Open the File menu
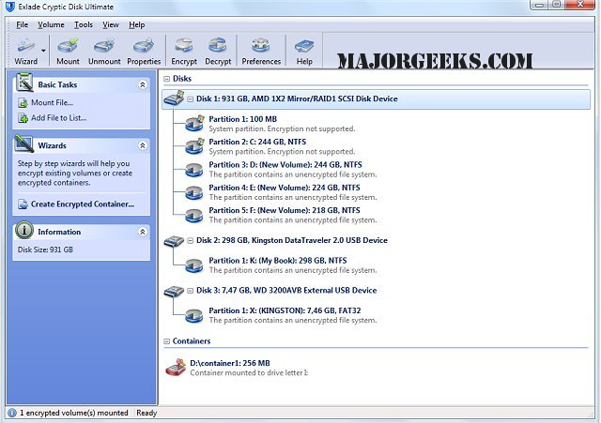 click(x=22, y=25)
